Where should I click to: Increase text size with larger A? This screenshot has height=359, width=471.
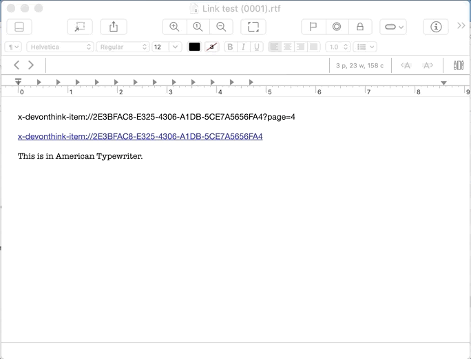(x=428, y=65)
